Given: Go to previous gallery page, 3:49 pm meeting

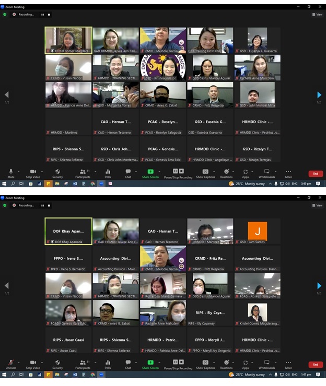Looking at the screenshot, I should pyautogui.click(x=7, y=95).
